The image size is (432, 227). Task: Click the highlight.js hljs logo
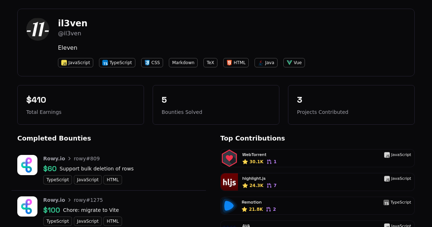pyautogui.click(x=229, y=182)
